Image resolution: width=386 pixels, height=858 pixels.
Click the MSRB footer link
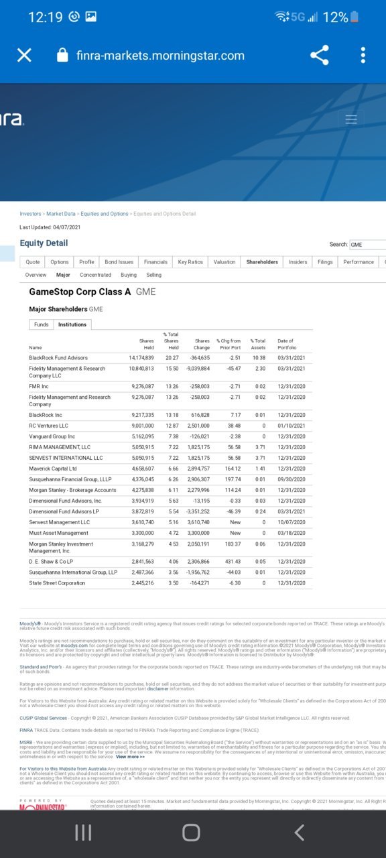pyautogui.click(x=25, y=742)
